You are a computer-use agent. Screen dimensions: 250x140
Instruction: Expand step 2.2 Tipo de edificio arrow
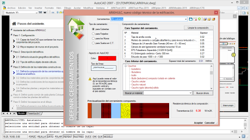tap(14, 62)
